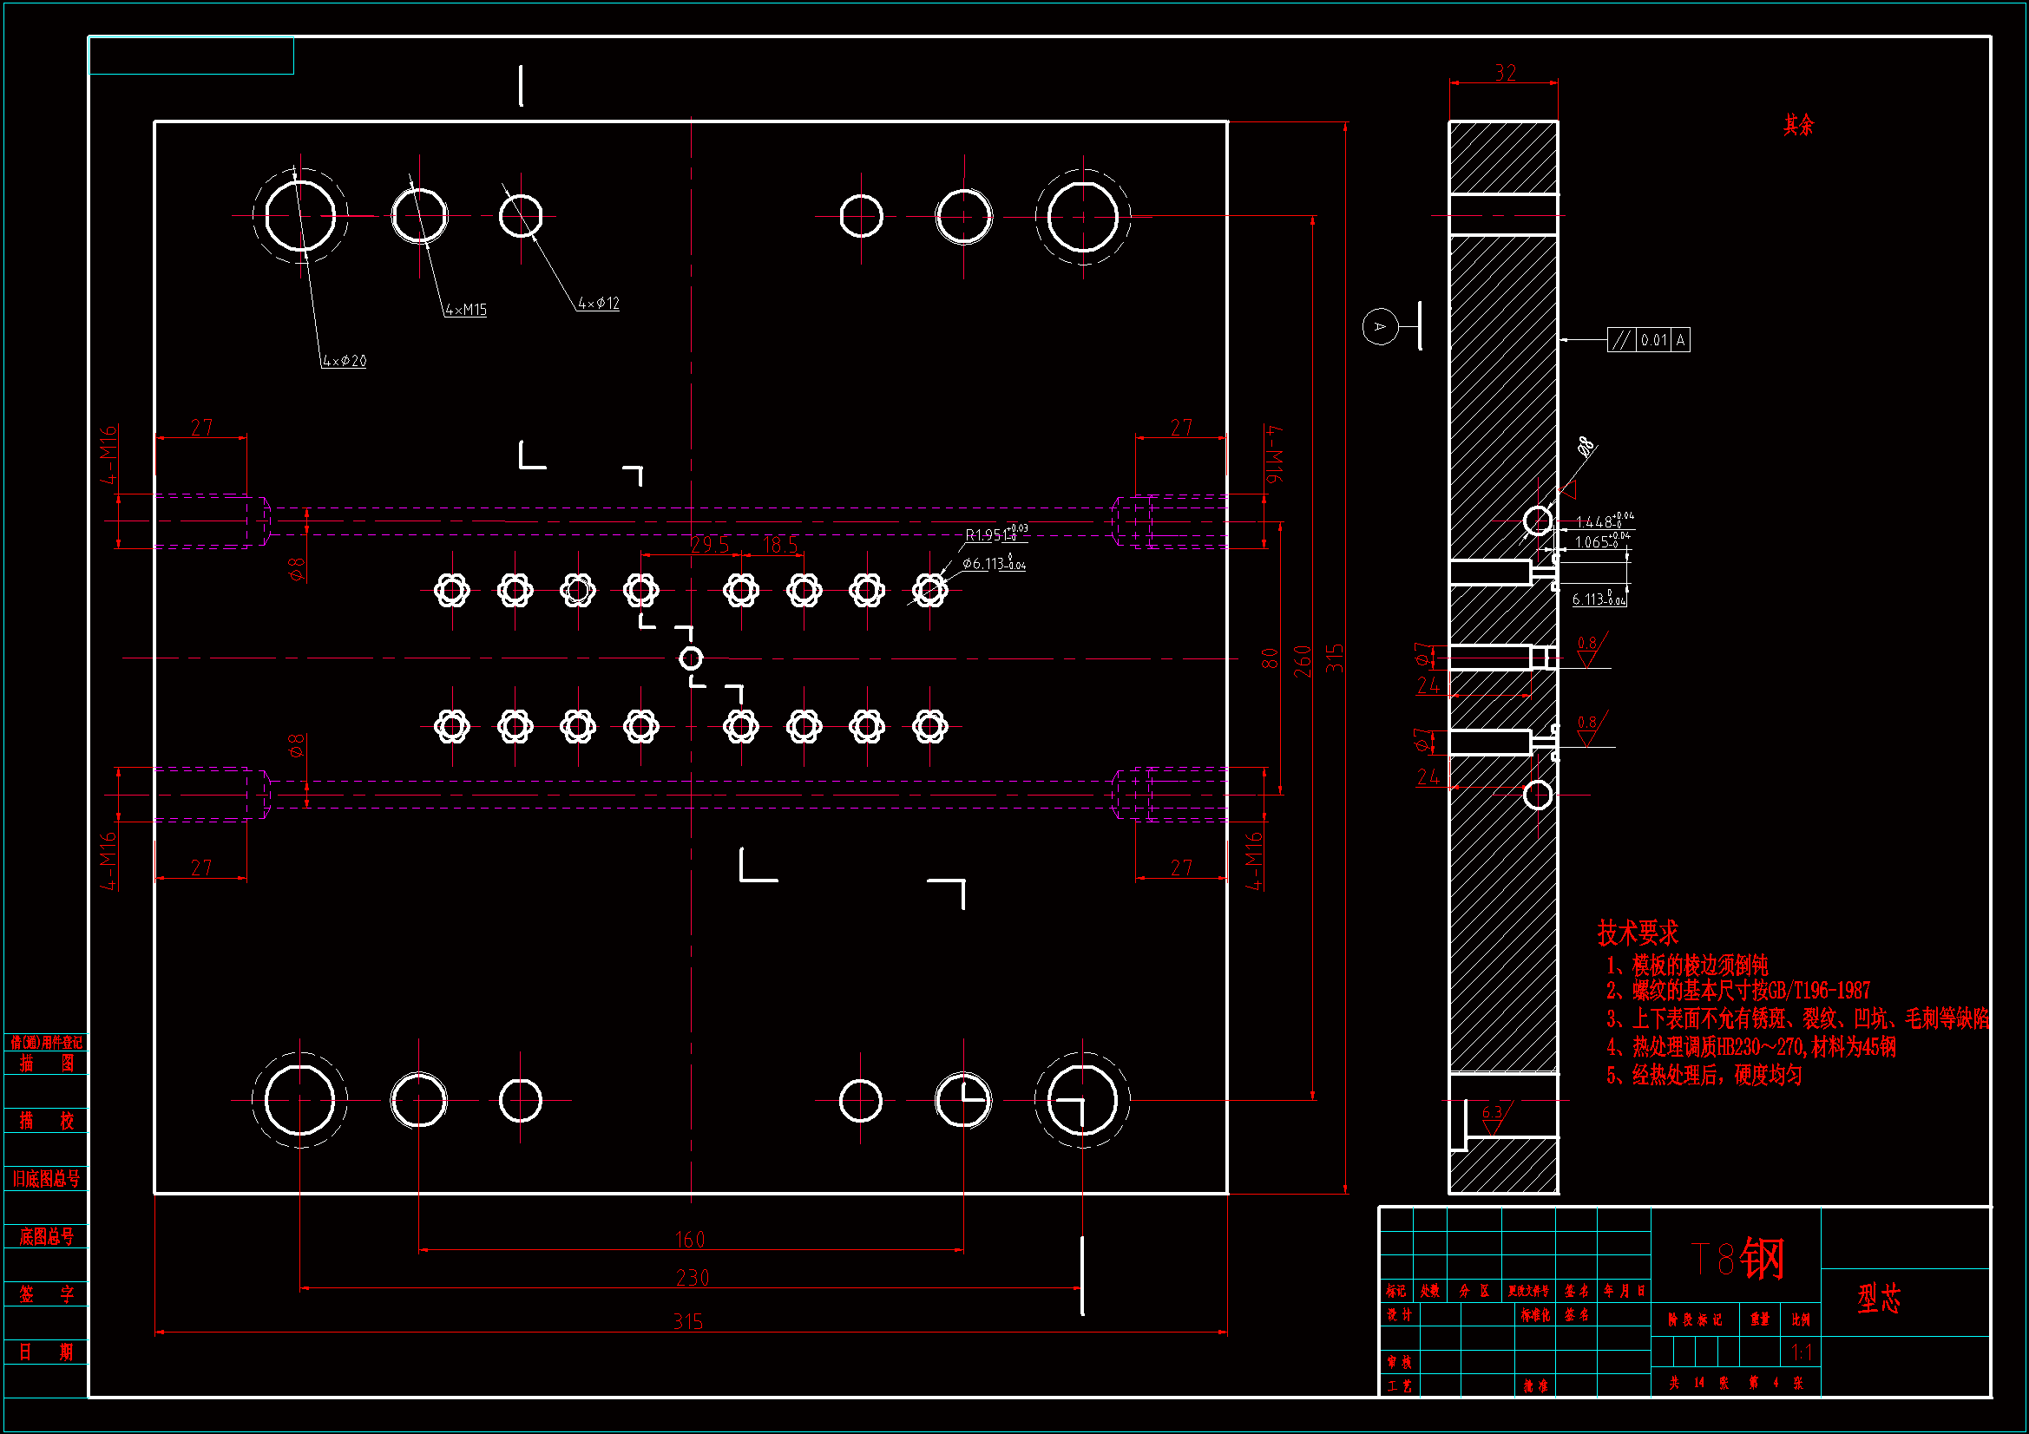Click the 230 dimension text

pos(692,1279)
